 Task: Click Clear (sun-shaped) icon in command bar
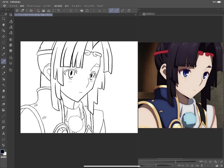click(x=71, y=11)
